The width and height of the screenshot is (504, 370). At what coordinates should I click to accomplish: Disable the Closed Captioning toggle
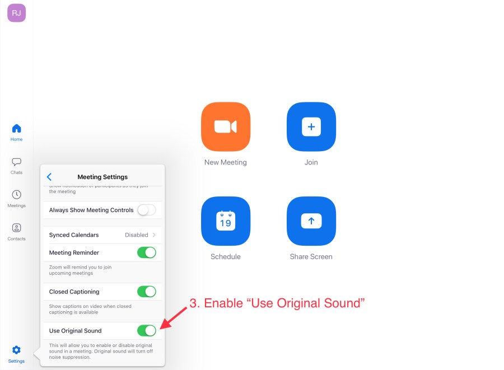pyautogui.click(x=147, y=292)
